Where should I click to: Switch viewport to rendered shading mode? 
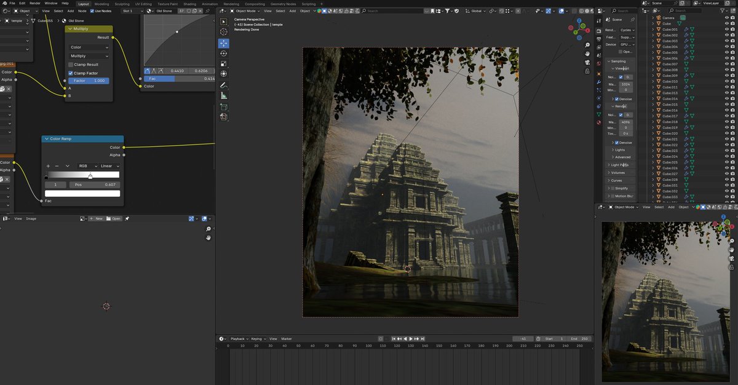click(x=592, y=10)
